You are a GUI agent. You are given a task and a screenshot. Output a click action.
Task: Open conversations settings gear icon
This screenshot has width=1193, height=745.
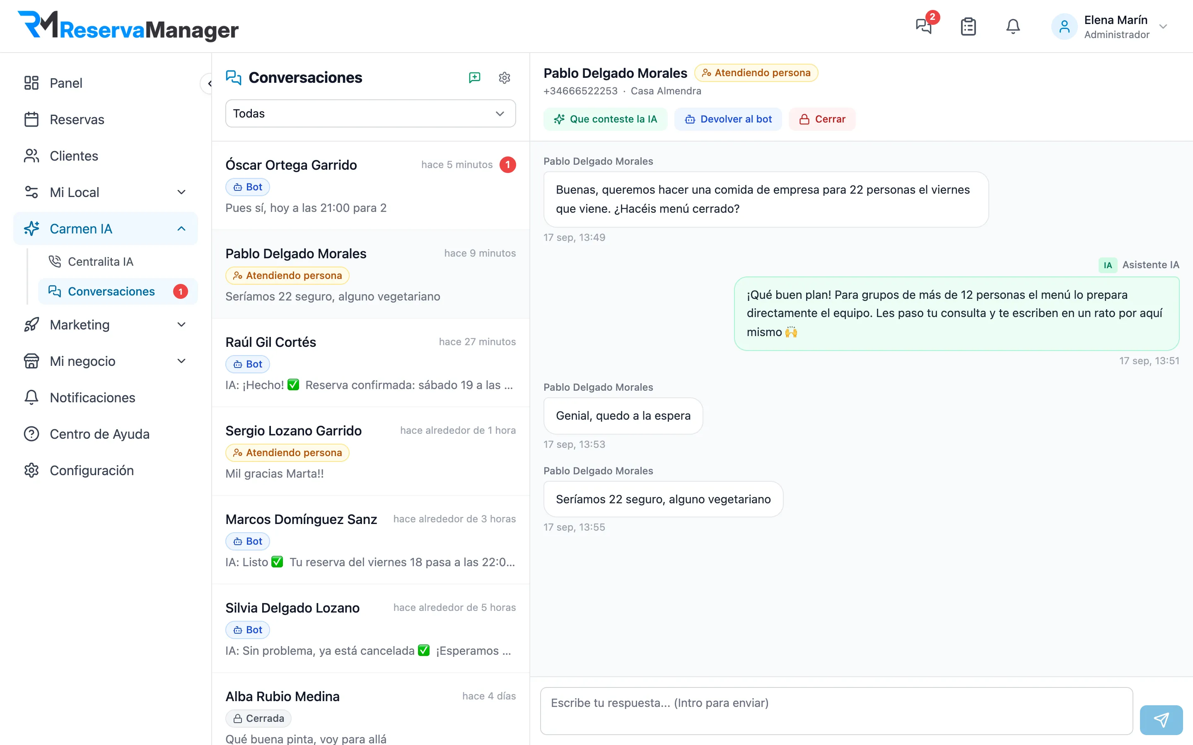pos(504,77)
